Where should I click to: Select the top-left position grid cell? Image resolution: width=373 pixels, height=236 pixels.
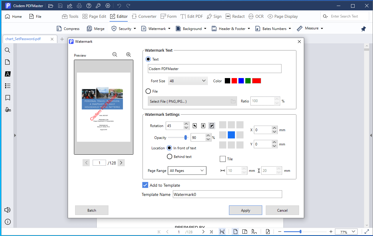coord(223,125)
